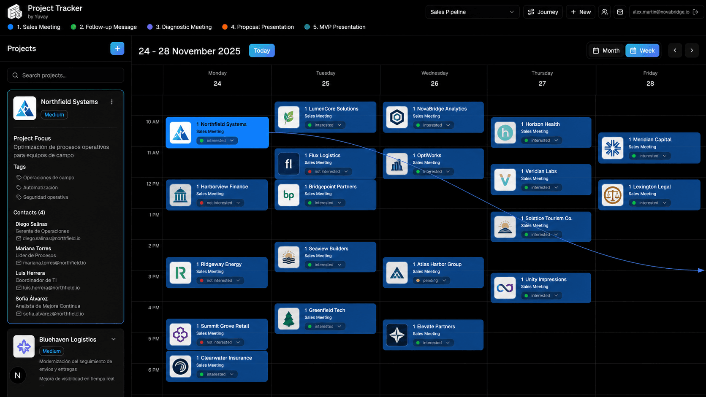Switch calendar to Month view
Viewport: 706px width, 397px height.
click(x=606, y=51)
